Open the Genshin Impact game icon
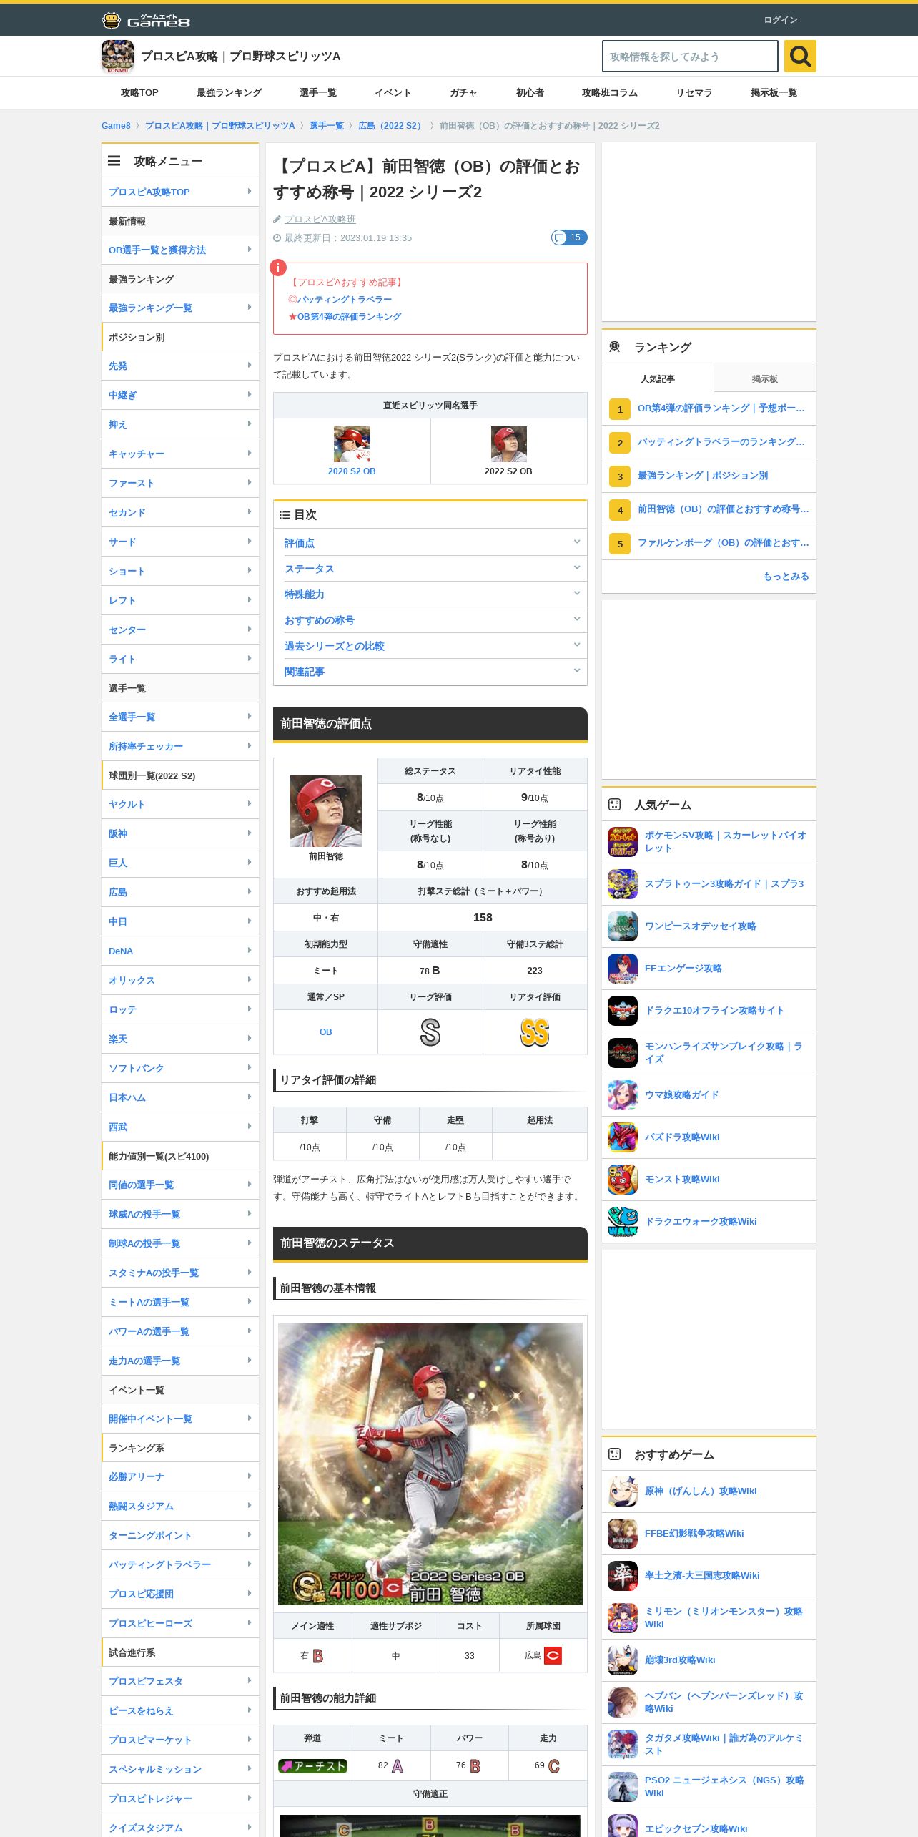The width and height of the screenshot is (918, 1837). (x=623, y=1491)
